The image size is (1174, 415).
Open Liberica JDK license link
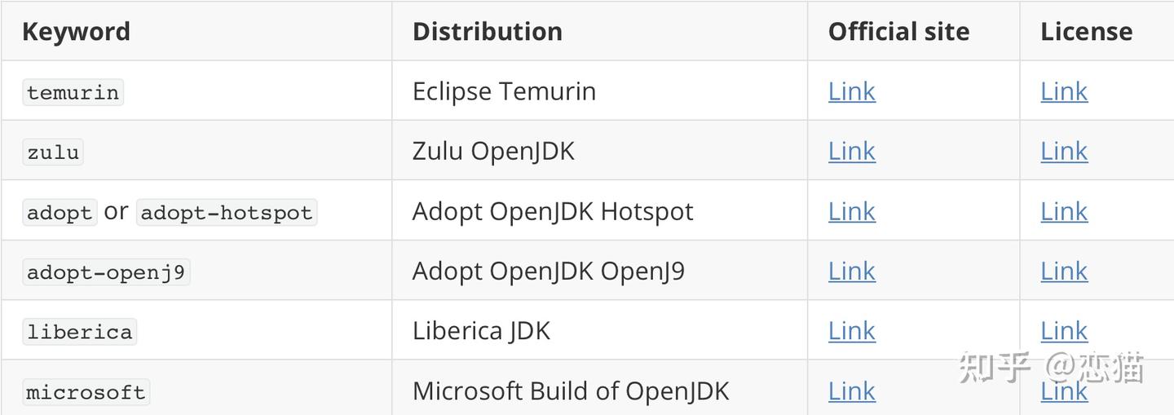click(x=1063, y=331)
